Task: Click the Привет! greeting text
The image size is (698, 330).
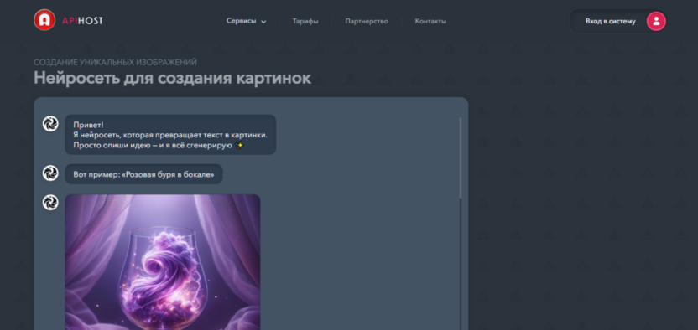Action: (88, 125)
